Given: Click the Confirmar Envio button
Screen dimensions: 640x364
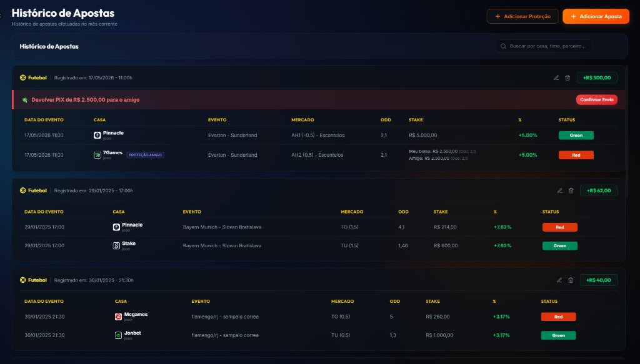Looking at the screenshot, I should 597,99.
